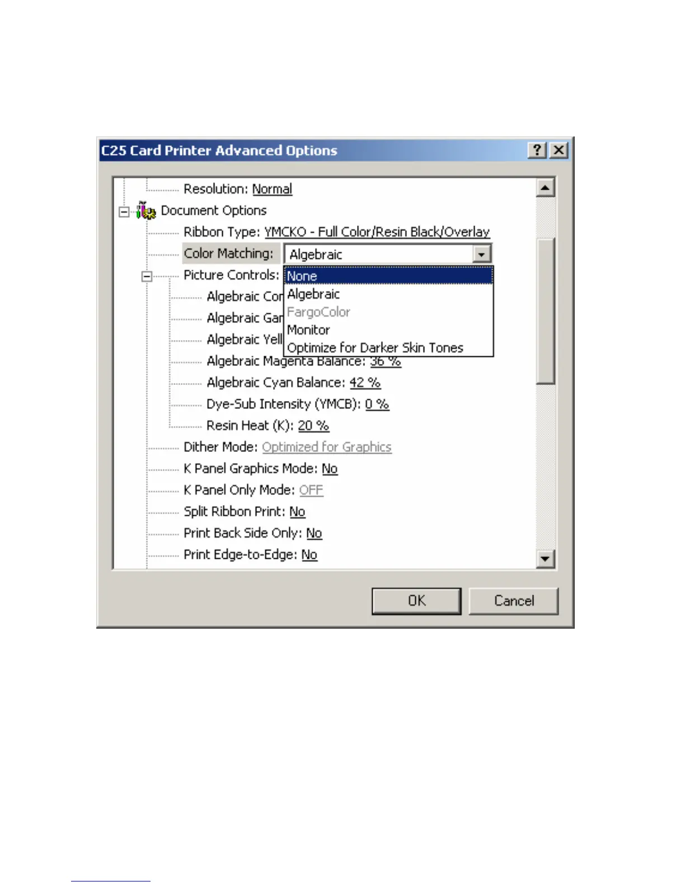Open the Color Matching dropdown arrow

(481, 255)
